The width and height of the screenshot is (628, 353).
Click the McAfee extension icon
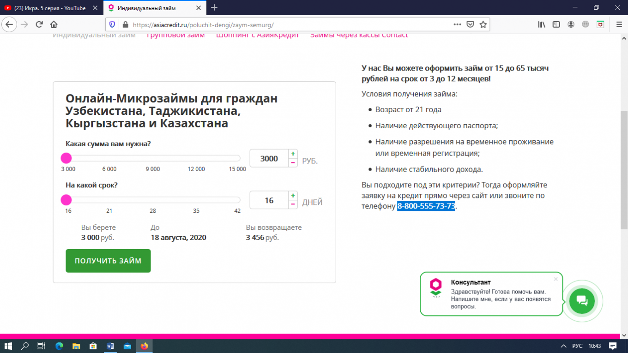[600, 24]
